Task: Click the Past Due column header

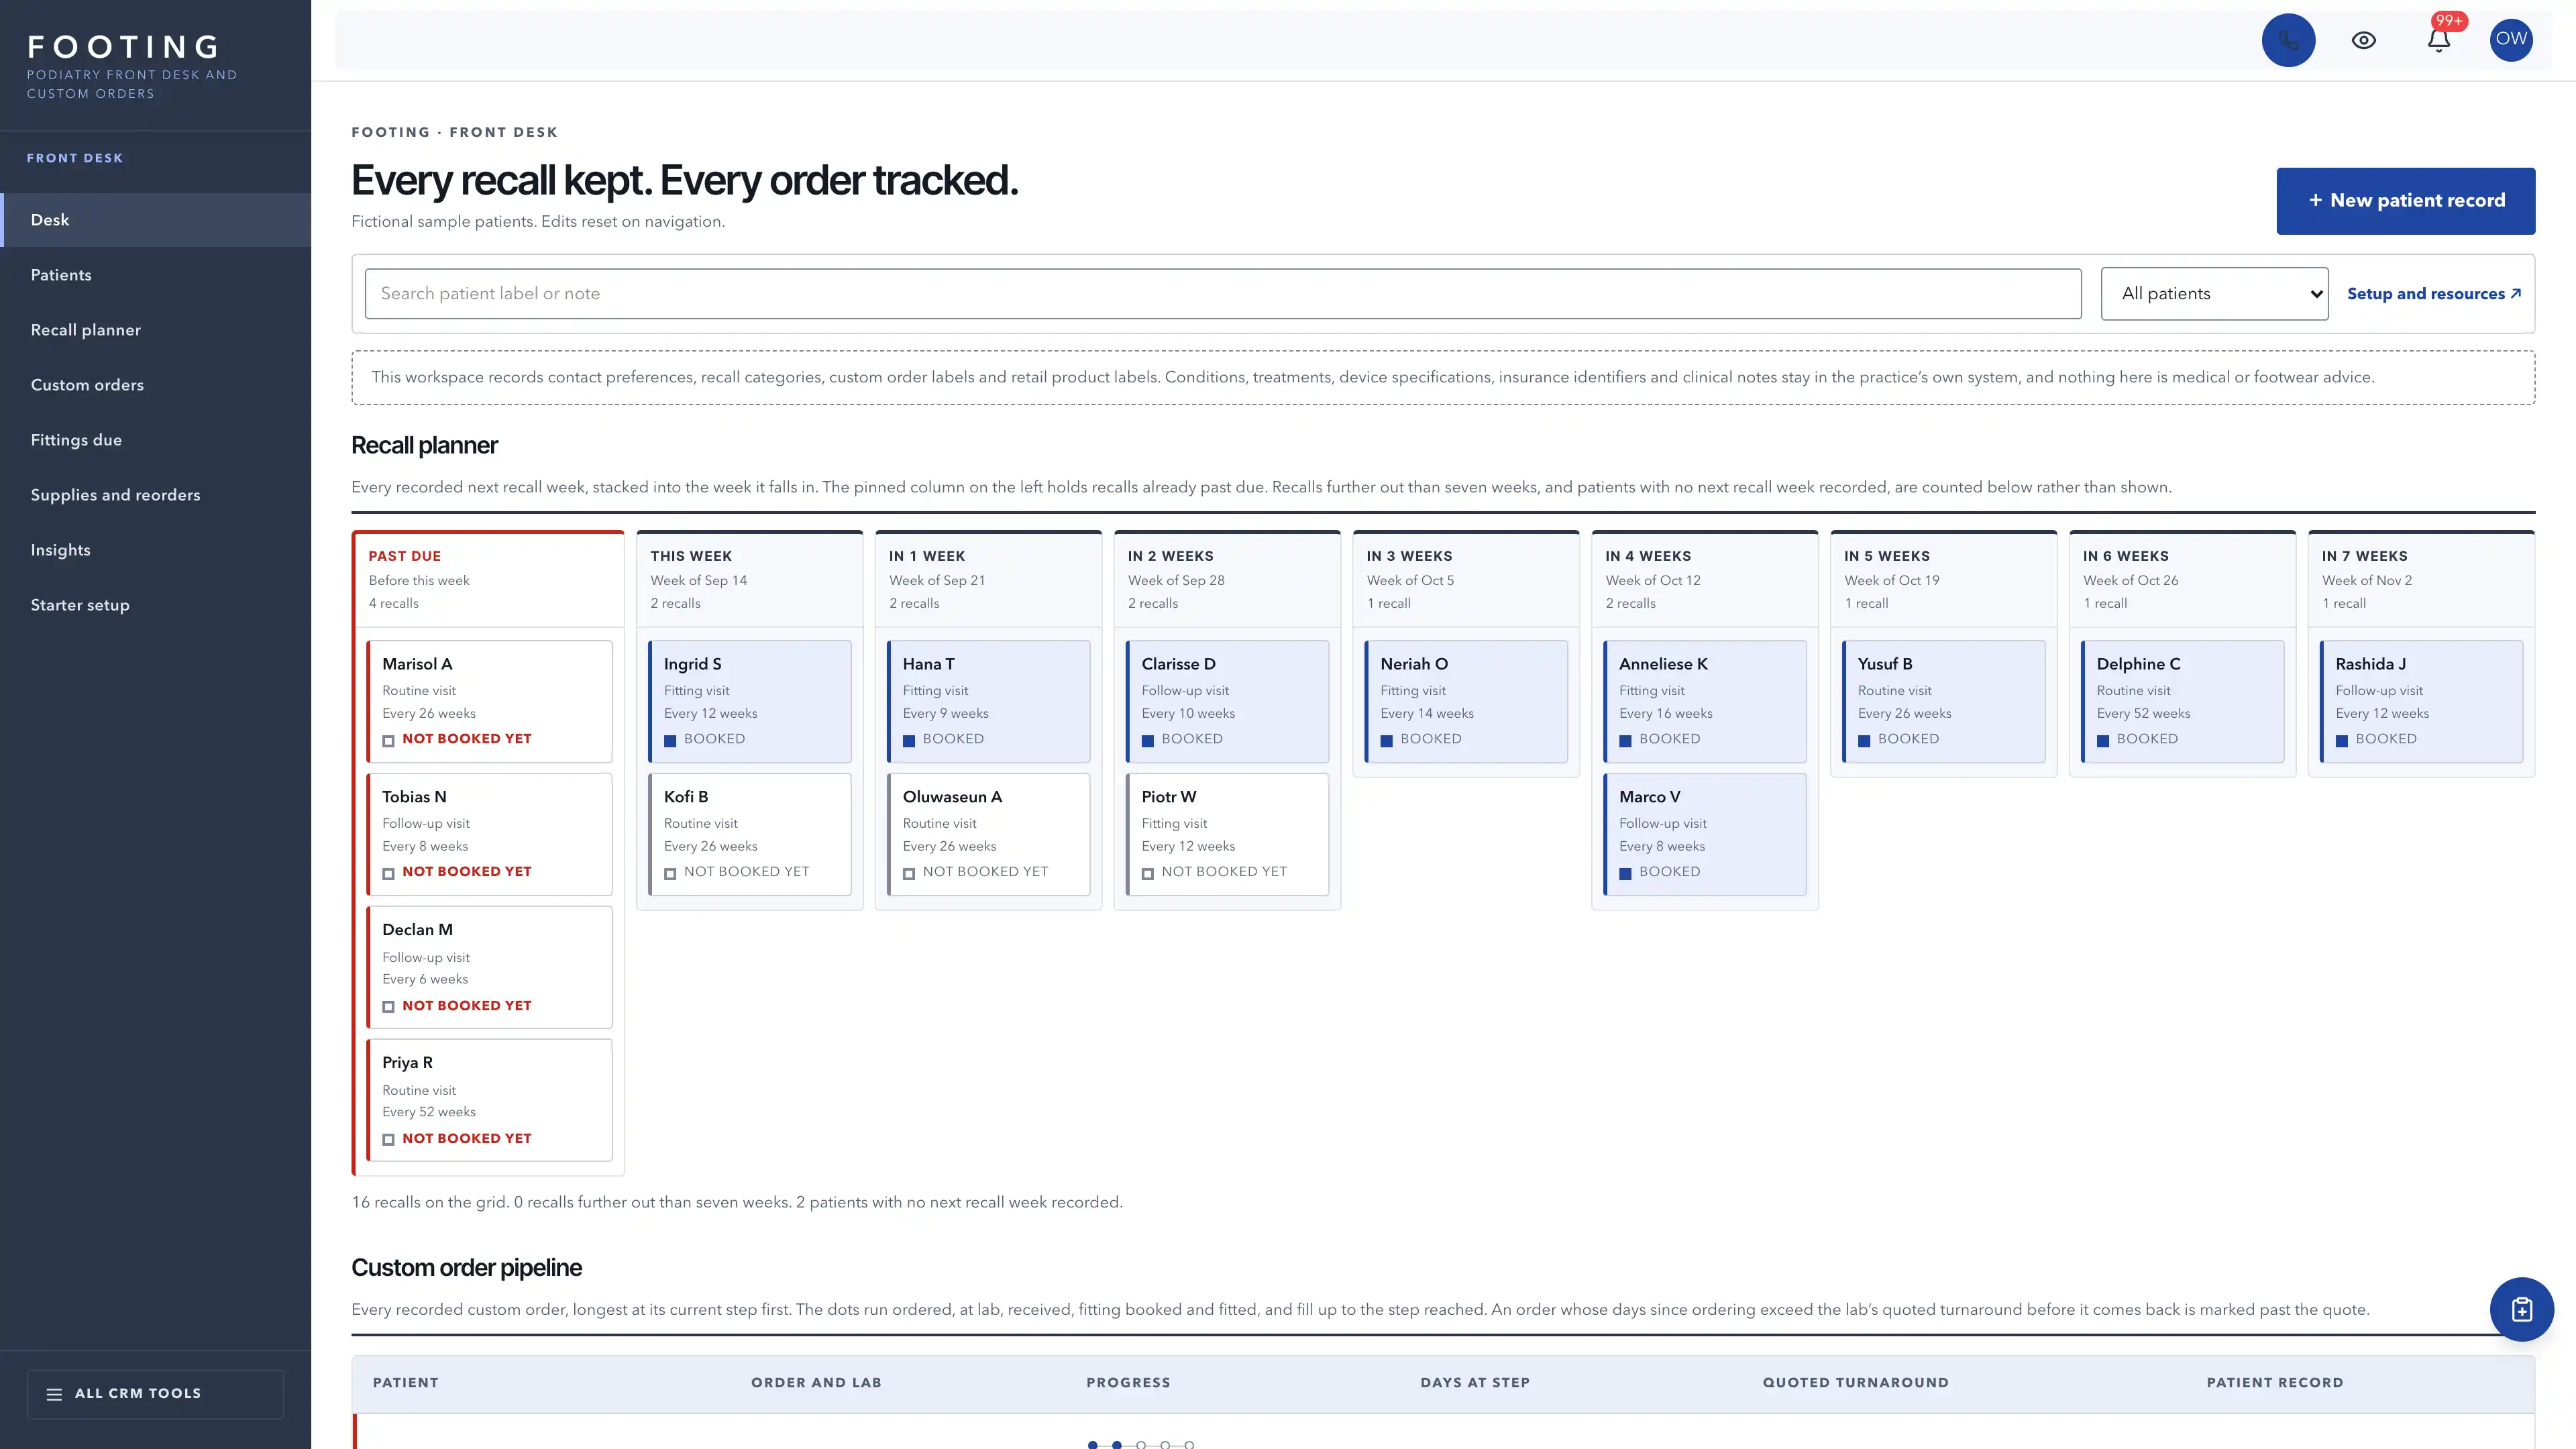Action: 404,556
